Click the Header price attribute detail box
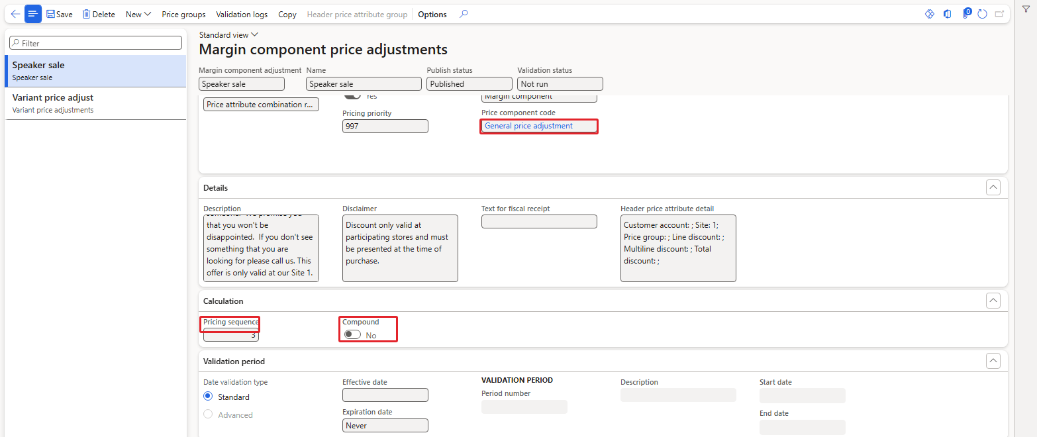Image resolution: width=1037 pixels, height=437 pixels. pos(678,248)
